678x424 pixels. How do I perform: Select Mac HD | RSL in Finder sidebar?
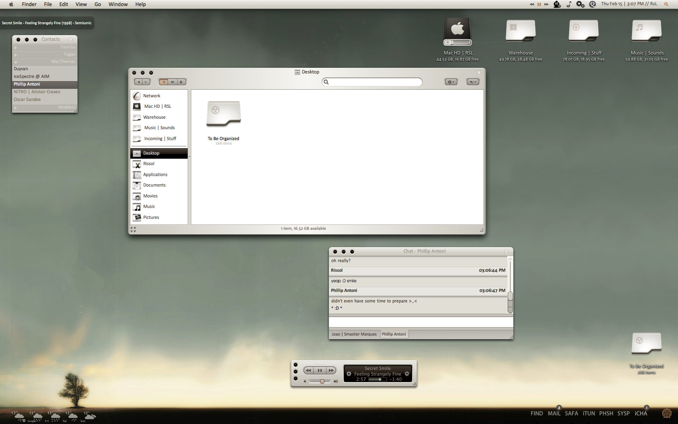point(159,106)
